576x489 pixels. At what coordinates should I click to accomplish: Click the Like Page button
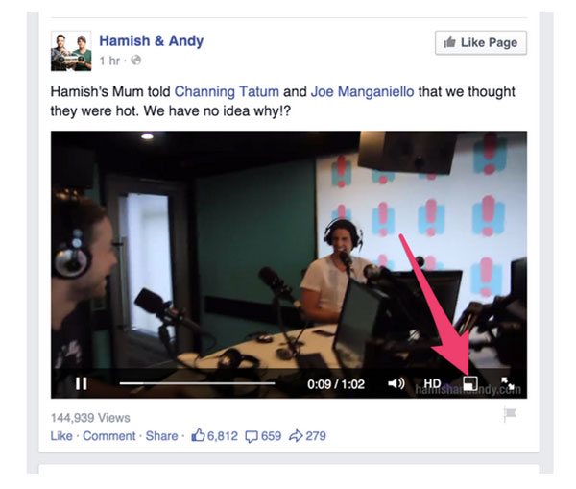481,42
